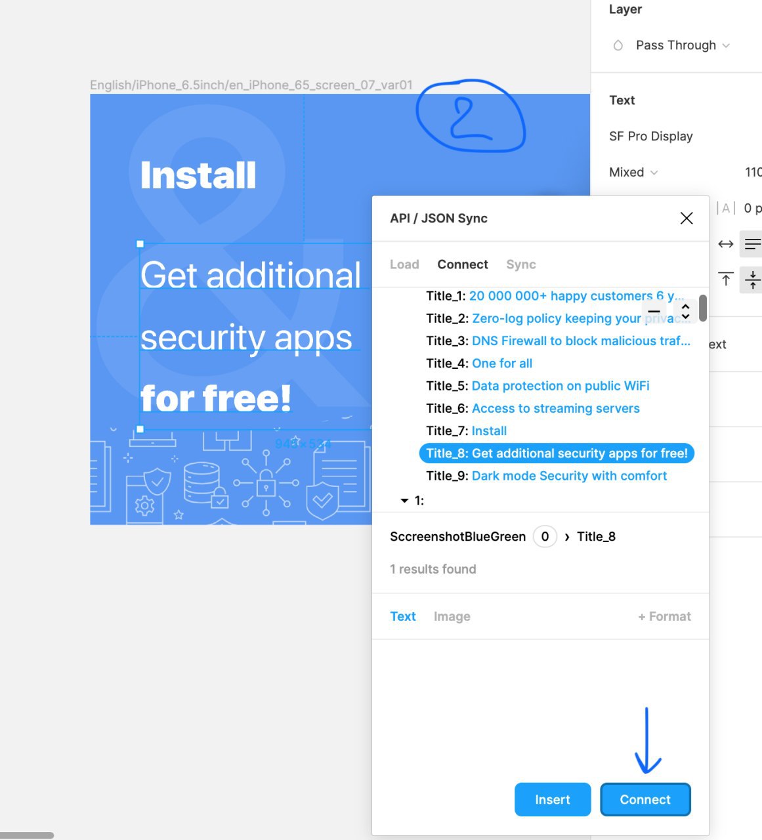Click ScreenshotBlueGreen in the path breadcrumb
Image resolution: width=762 pixels, height=840 pixels.
tap(457, 537)
